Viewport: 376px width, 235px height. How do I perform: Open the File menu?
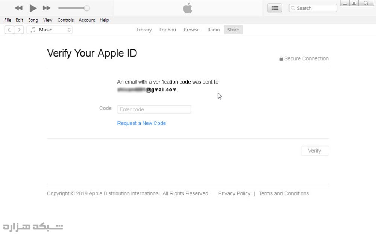[8, 20]
